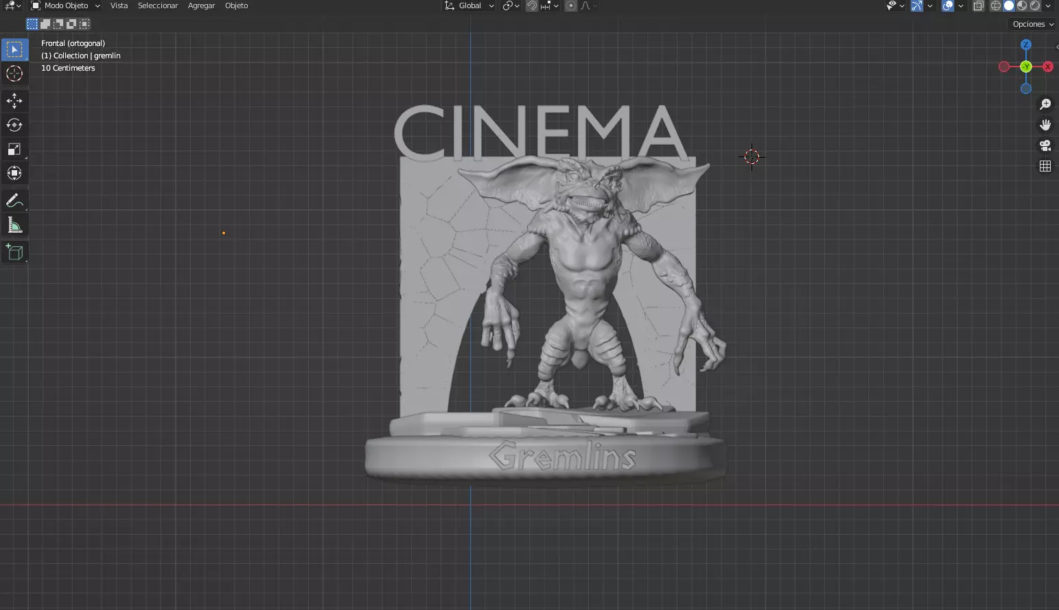Click the '(1) Collection | gremlin' label
The height and width of the screenshot is (610, 1059).
tap(81, 56)
